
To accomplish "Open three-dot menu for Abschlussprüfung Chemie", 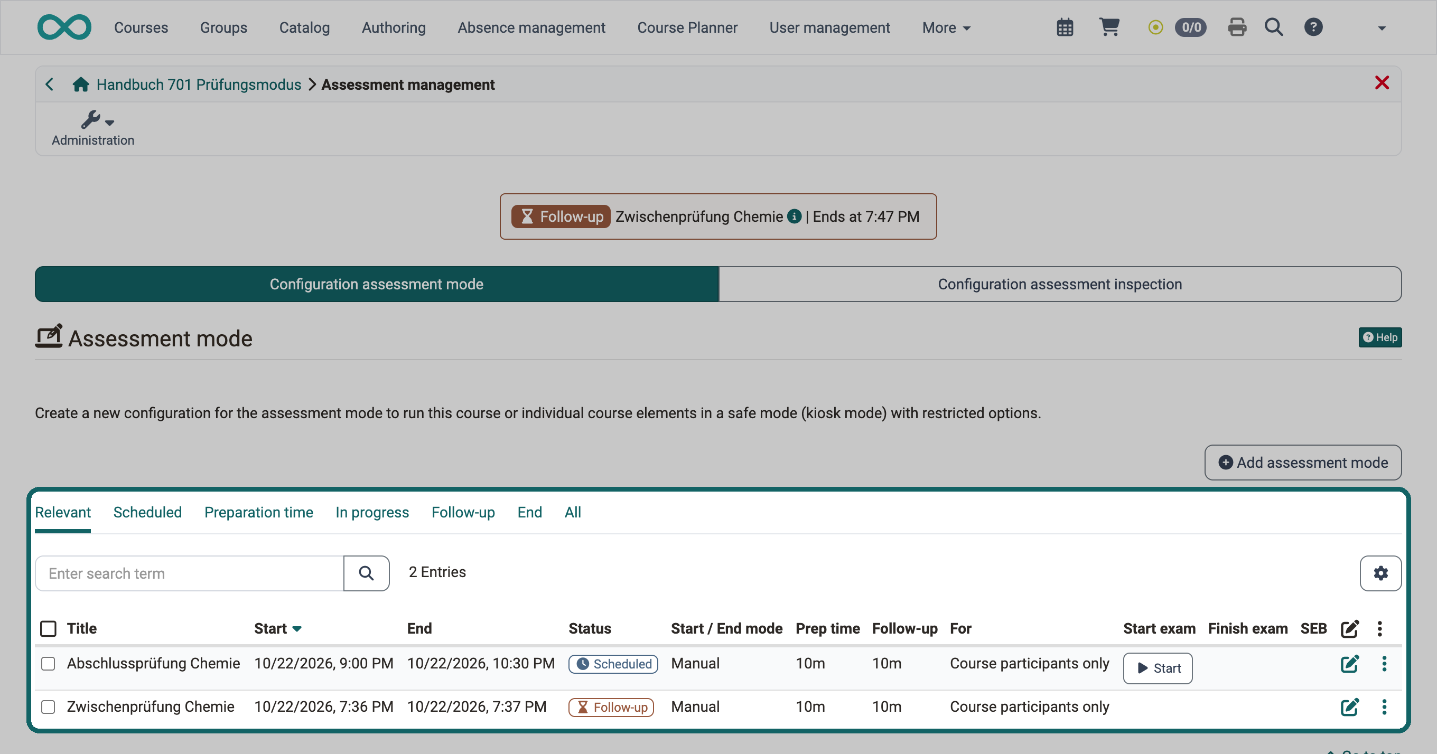I will point(1384,664).
